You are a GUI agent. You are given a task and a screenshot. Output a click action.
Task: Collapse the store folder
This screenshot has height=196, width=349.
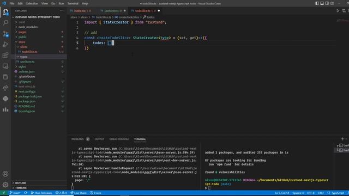pos(39,42)
